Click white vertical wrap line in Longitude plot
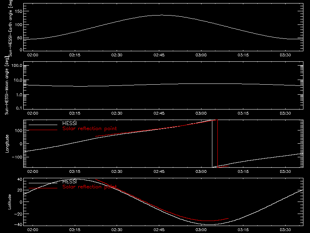This screenshot has height=233, width=310. point(212,144)
